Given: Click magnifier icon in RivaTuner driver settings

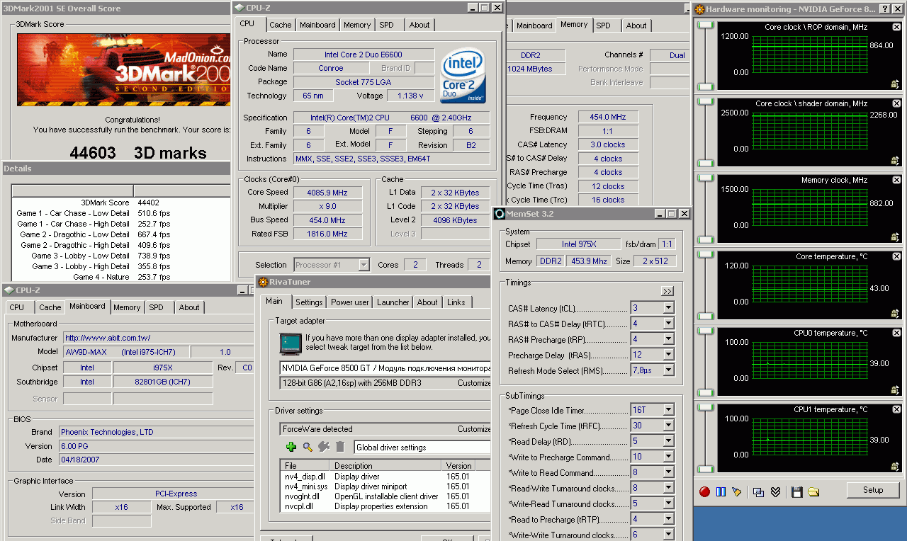Looking at the screenshot, I should (308, 447).
